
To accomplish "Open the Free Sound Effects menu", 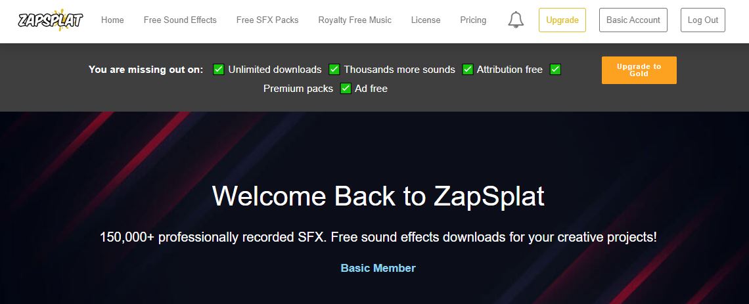I will click(x=180, y=20).
